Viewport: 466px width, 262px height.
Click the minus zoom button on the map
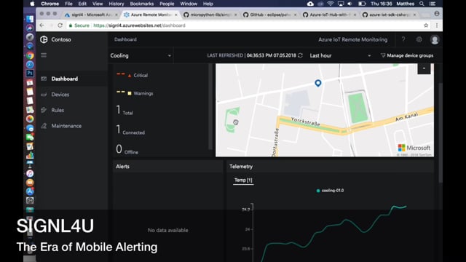pyautogui.click(x=424, y=68)
